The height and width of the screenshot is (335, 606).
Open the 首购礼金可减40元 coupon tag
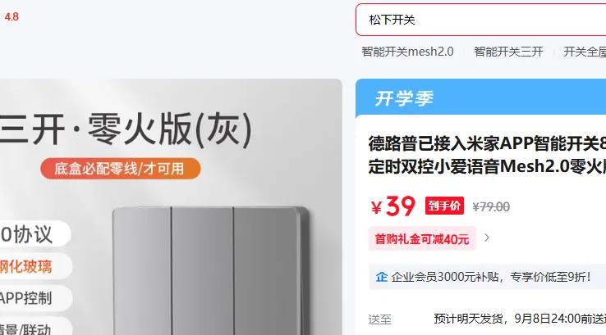click(x=422, y=239)
